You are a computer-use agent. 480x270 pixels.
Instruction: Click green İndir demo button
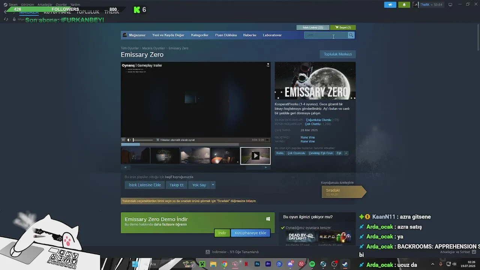tap(222, 233)
